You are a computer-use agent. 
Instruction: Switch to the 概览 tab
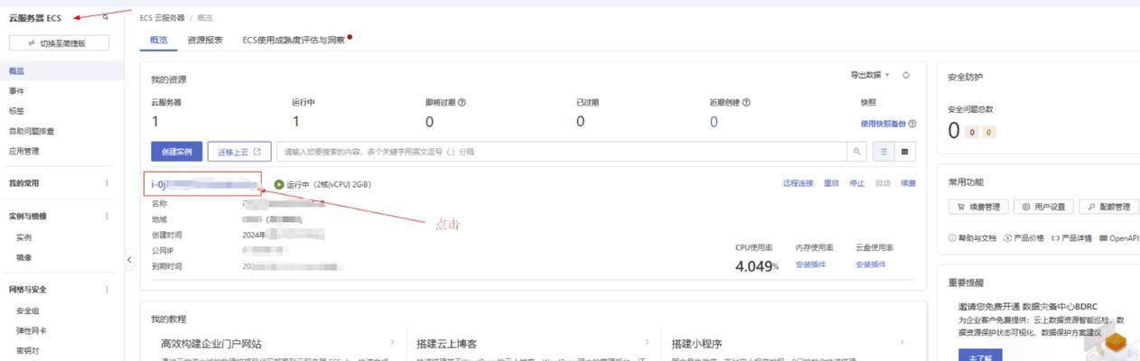click(x=158, y=40)
